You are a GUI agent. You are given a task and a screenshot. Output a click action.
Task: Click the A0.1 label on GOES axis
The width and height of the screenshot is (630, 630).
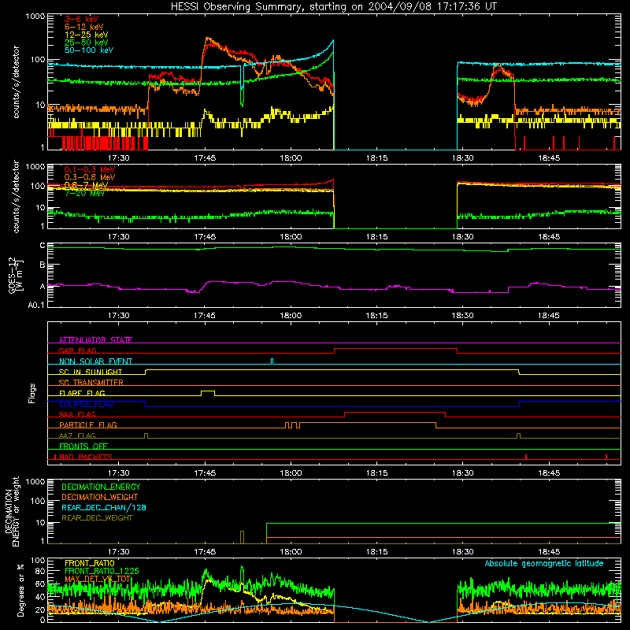36,305
